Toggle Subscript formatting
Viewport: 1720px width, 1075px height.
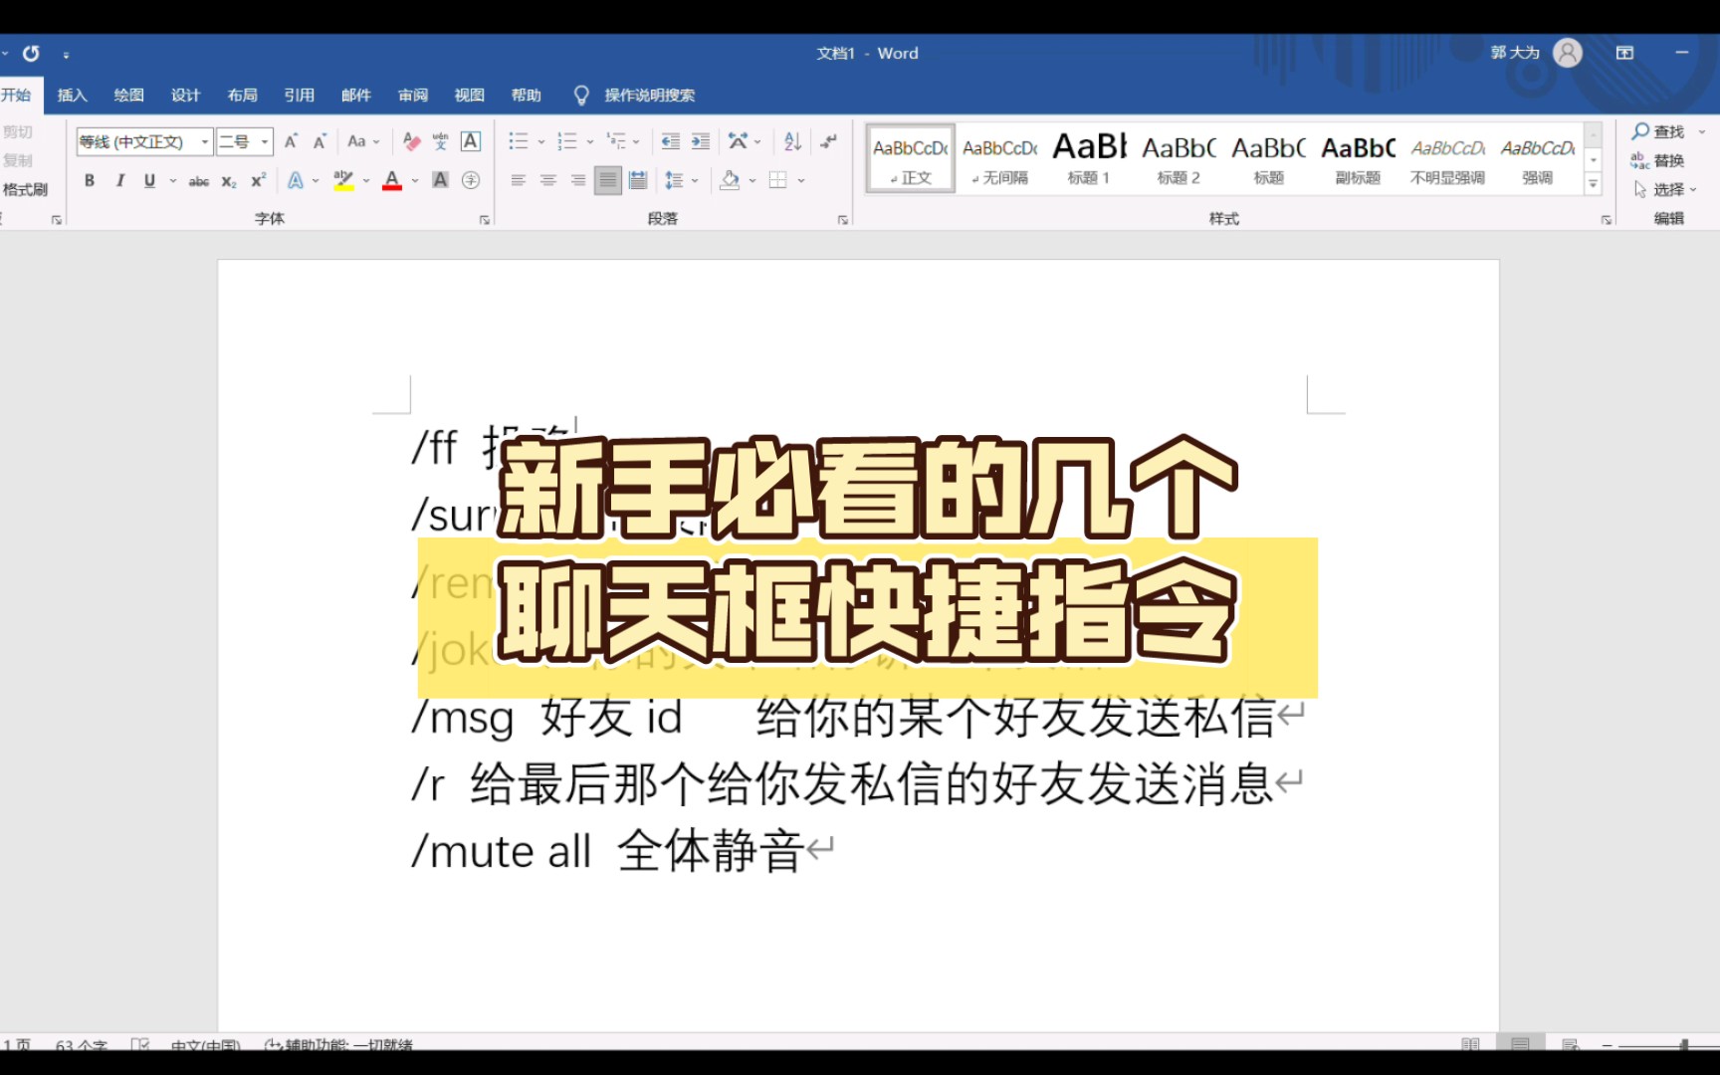coord(229,181)
